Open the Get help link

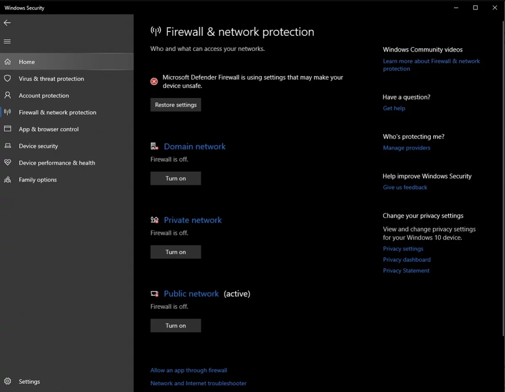click(394, 109)
